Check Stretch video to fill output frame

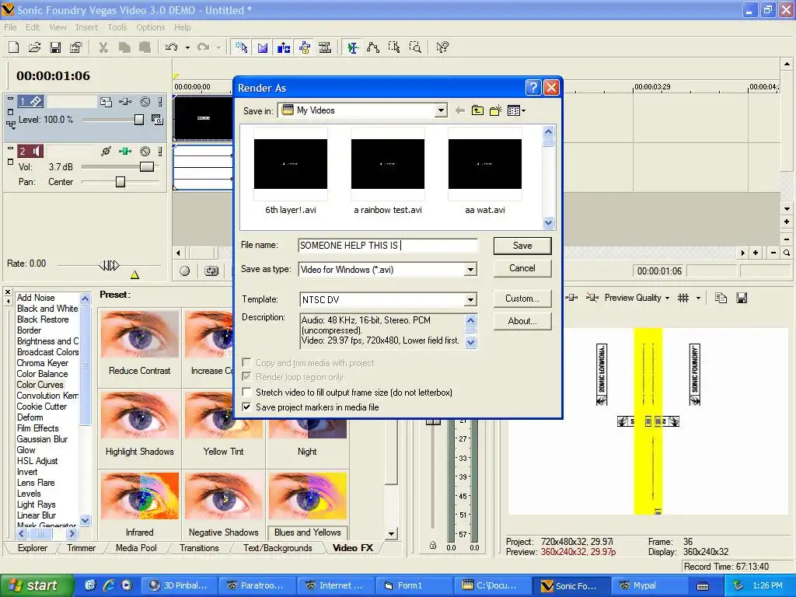click(246, 393)
